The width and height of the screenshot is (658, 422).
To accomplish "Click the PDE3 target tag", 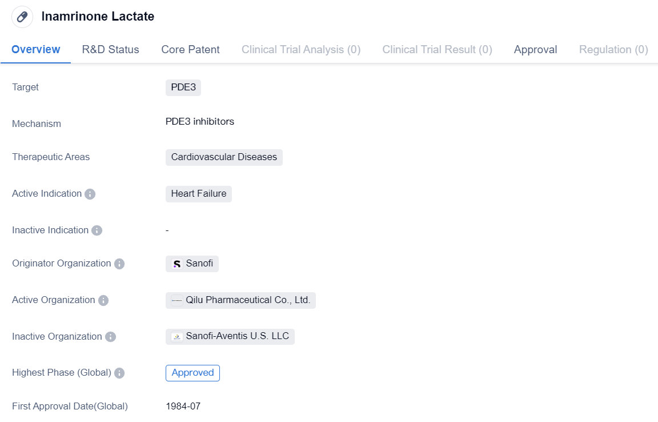I will 183,87.
